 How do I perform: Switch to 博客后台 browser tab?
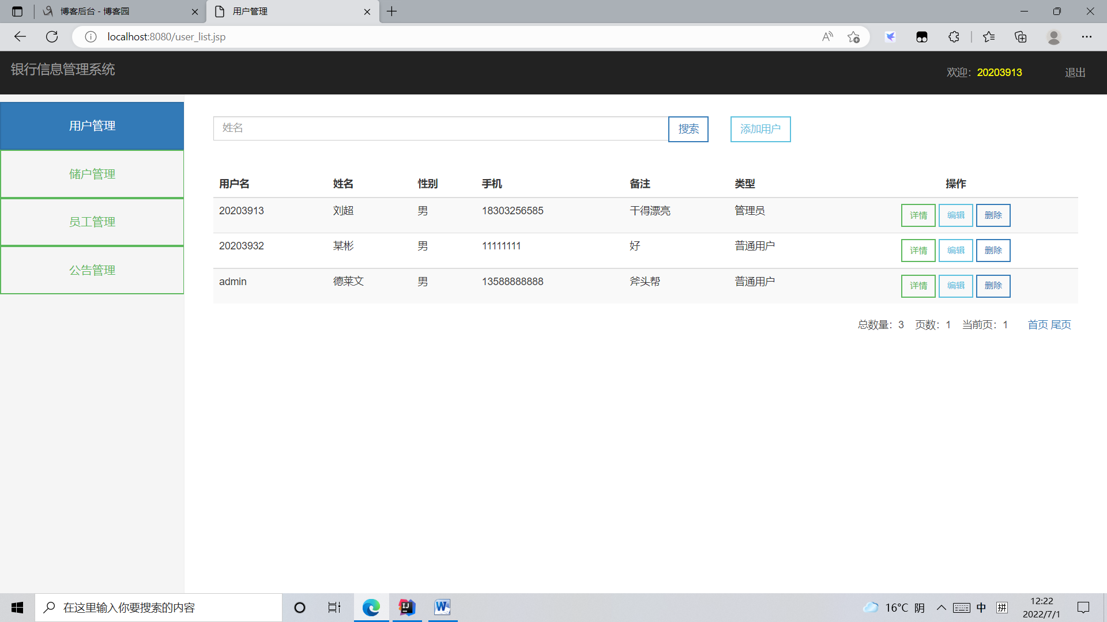pos(95,12)
